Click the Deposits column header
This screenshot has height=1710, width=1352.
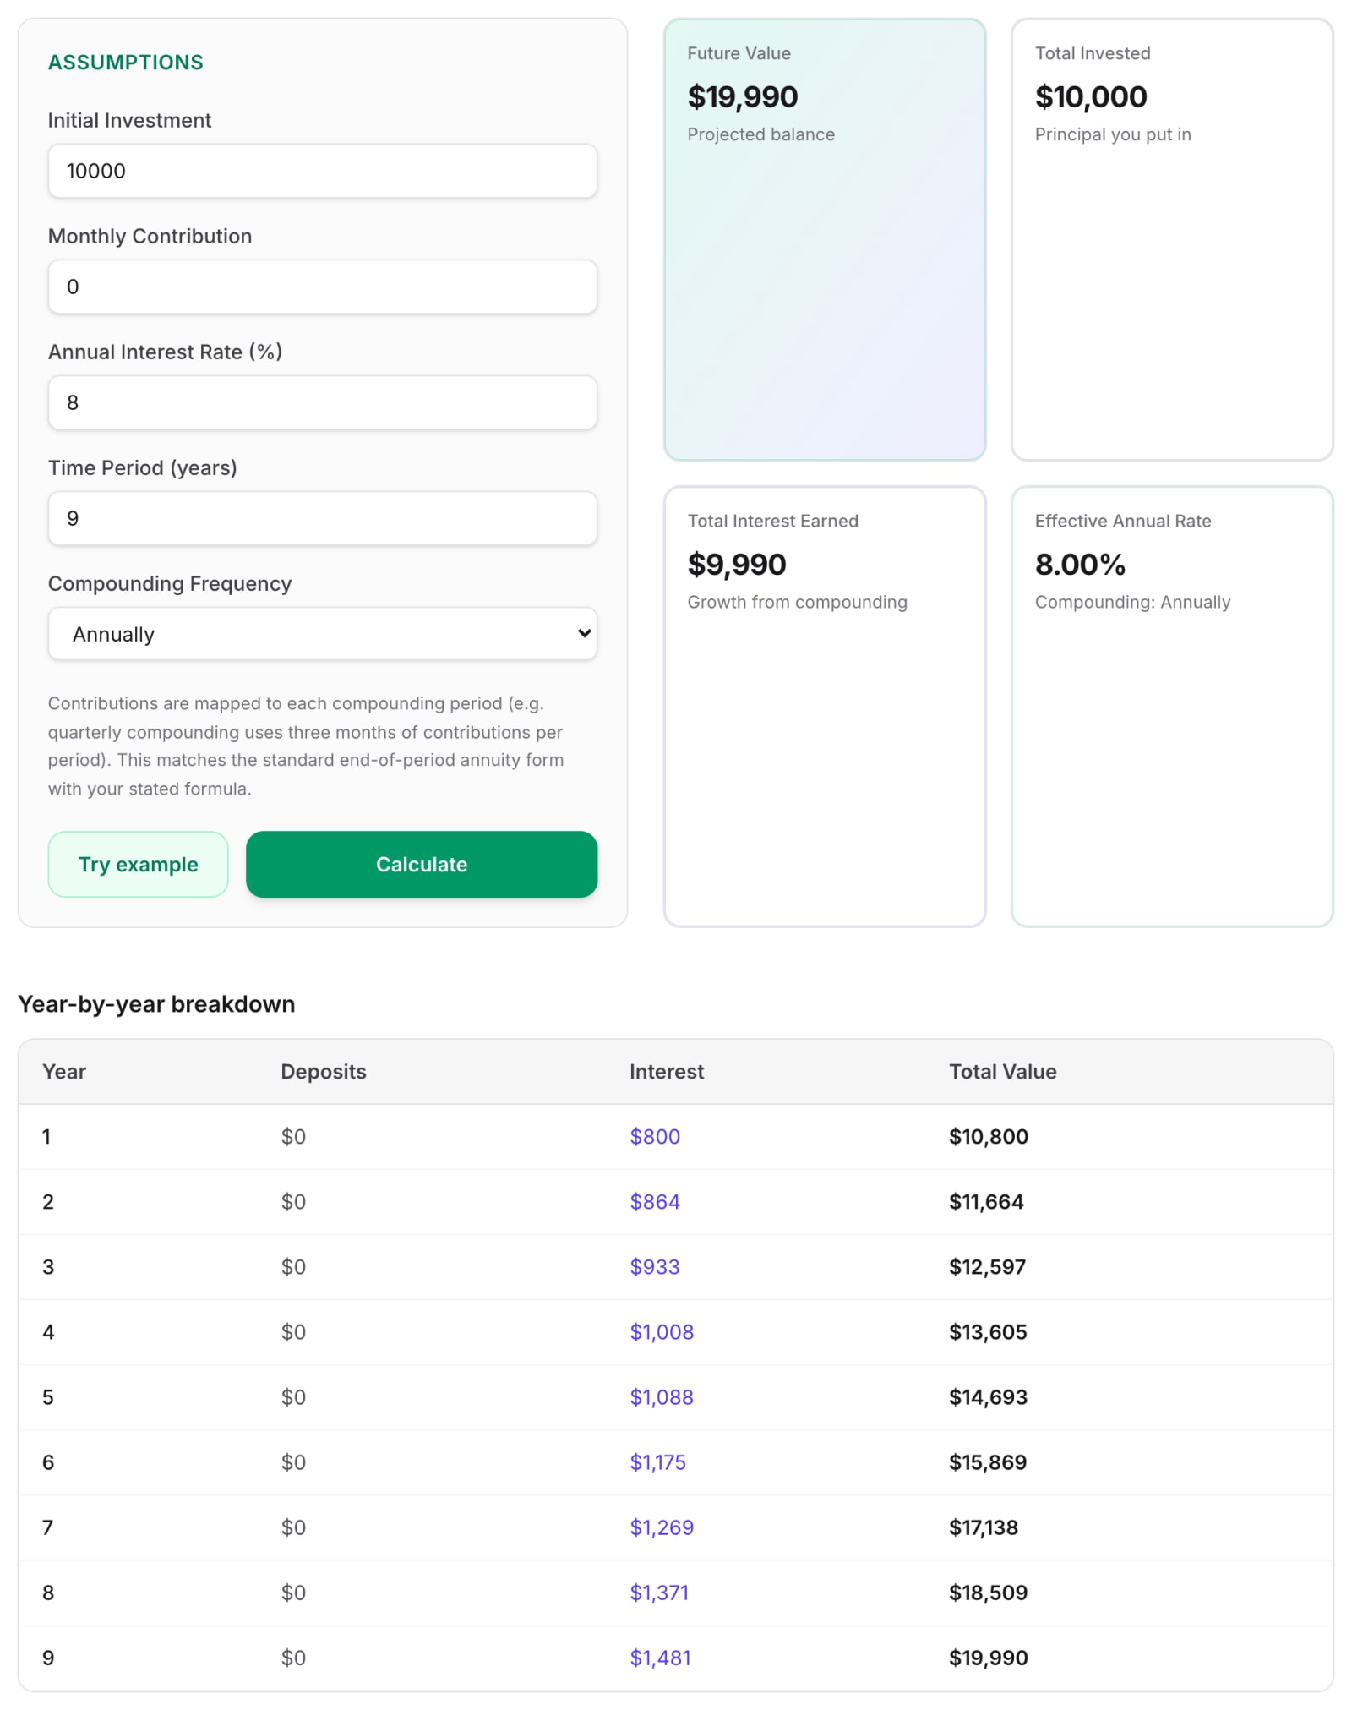point(324,1072)
